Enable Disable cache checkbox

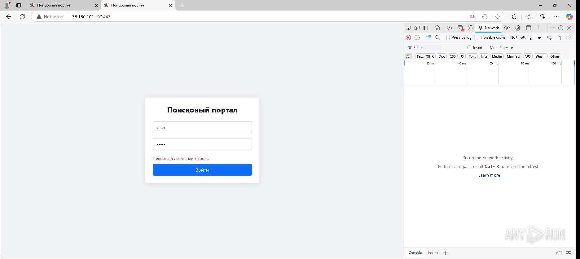[480, 37]
